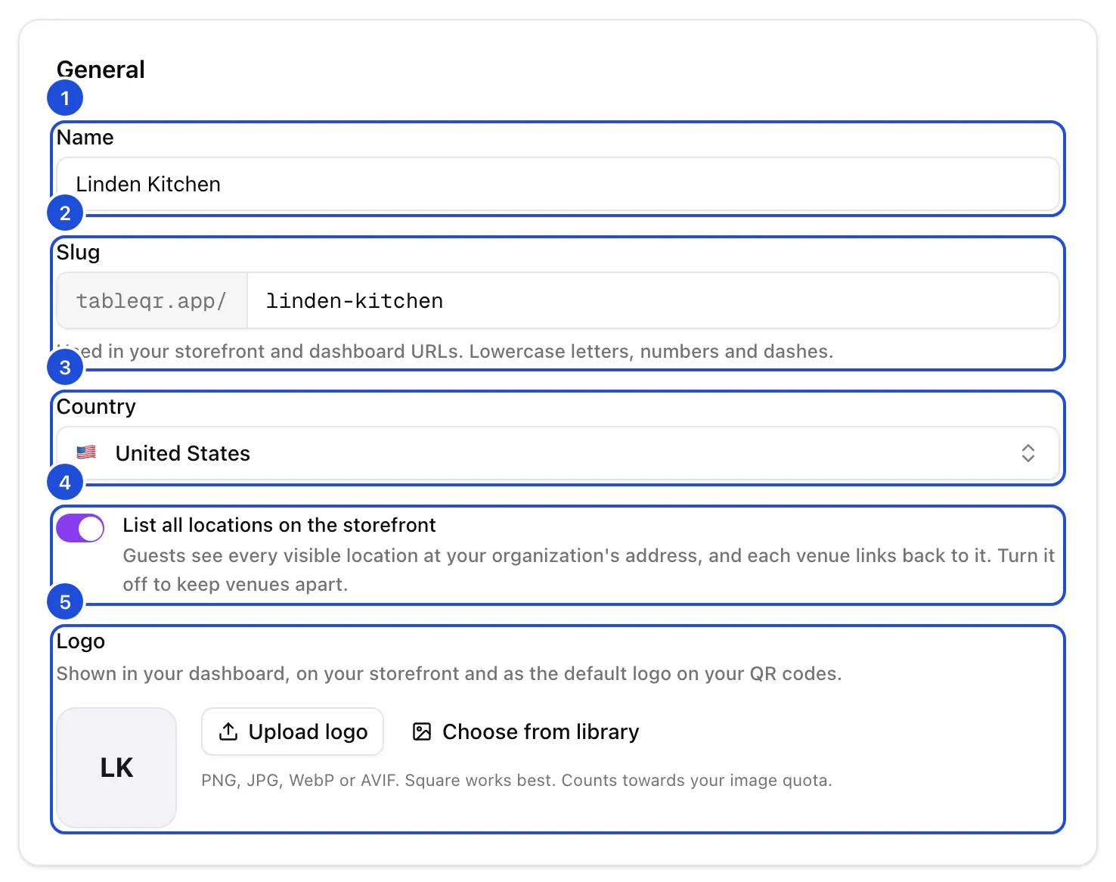Edit the slug field linden-kitchen
Image resolution: width=1116 pixels, height=882 pixels.
coord(653,300)
